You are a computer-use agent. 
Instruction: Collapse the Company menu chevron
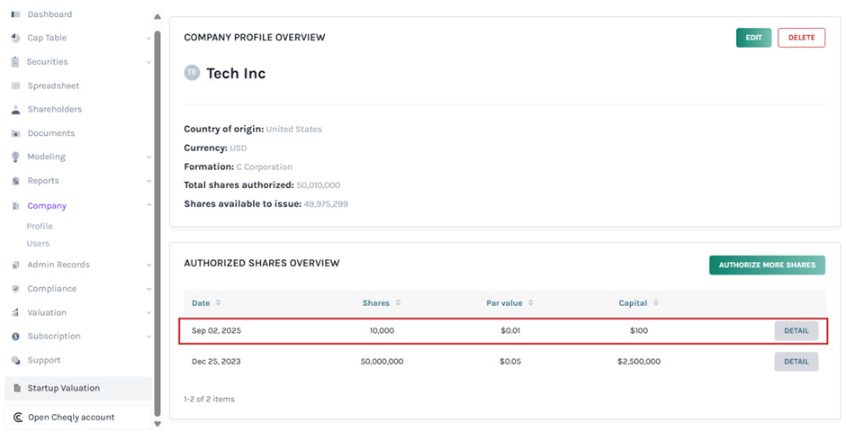[148, 205]
